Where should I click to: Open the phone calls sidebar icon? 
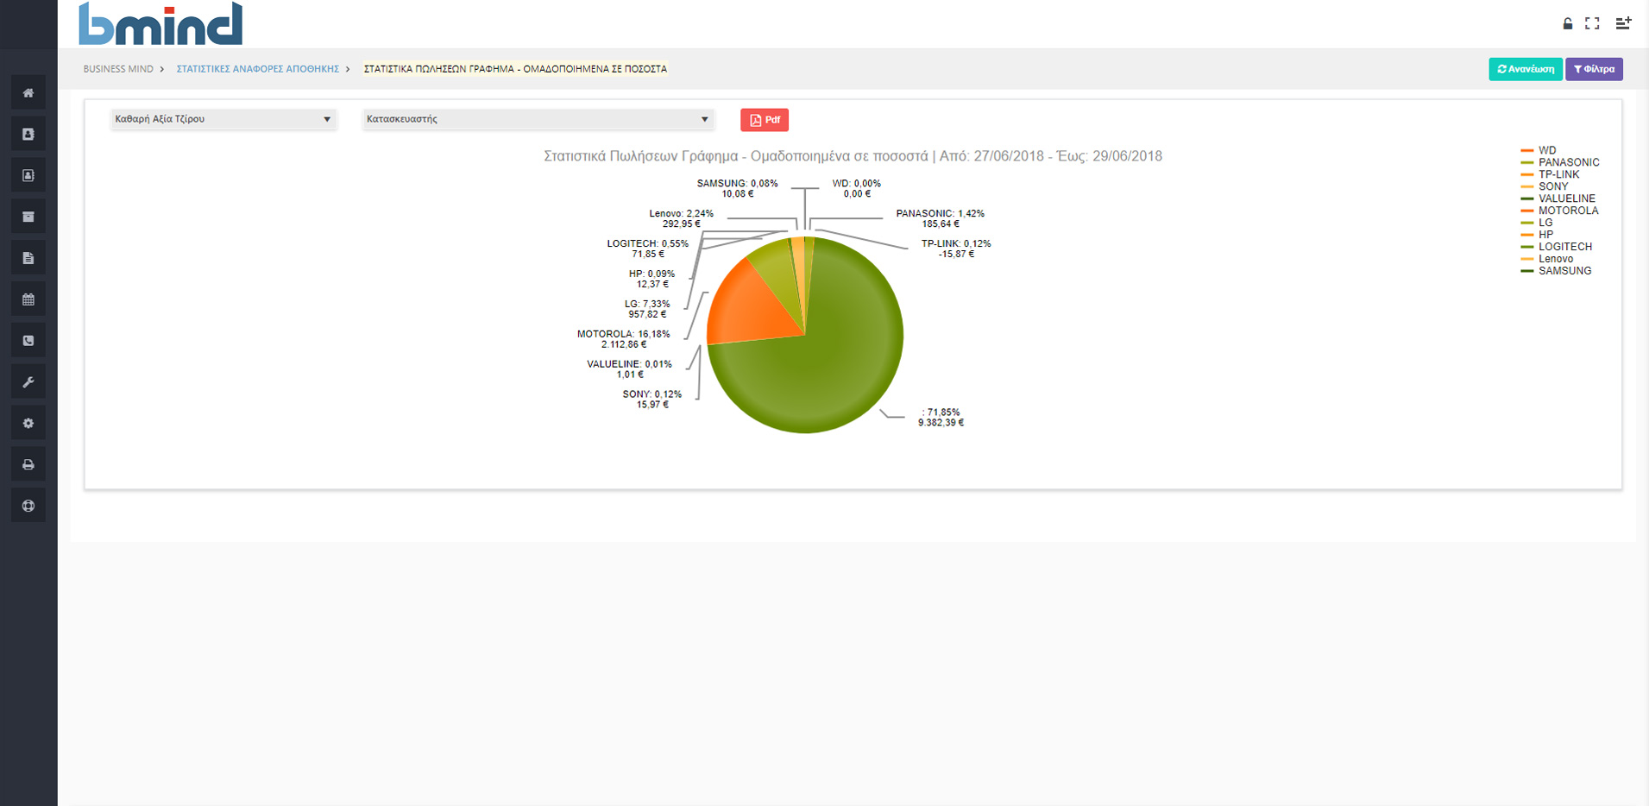pos(28,341)
